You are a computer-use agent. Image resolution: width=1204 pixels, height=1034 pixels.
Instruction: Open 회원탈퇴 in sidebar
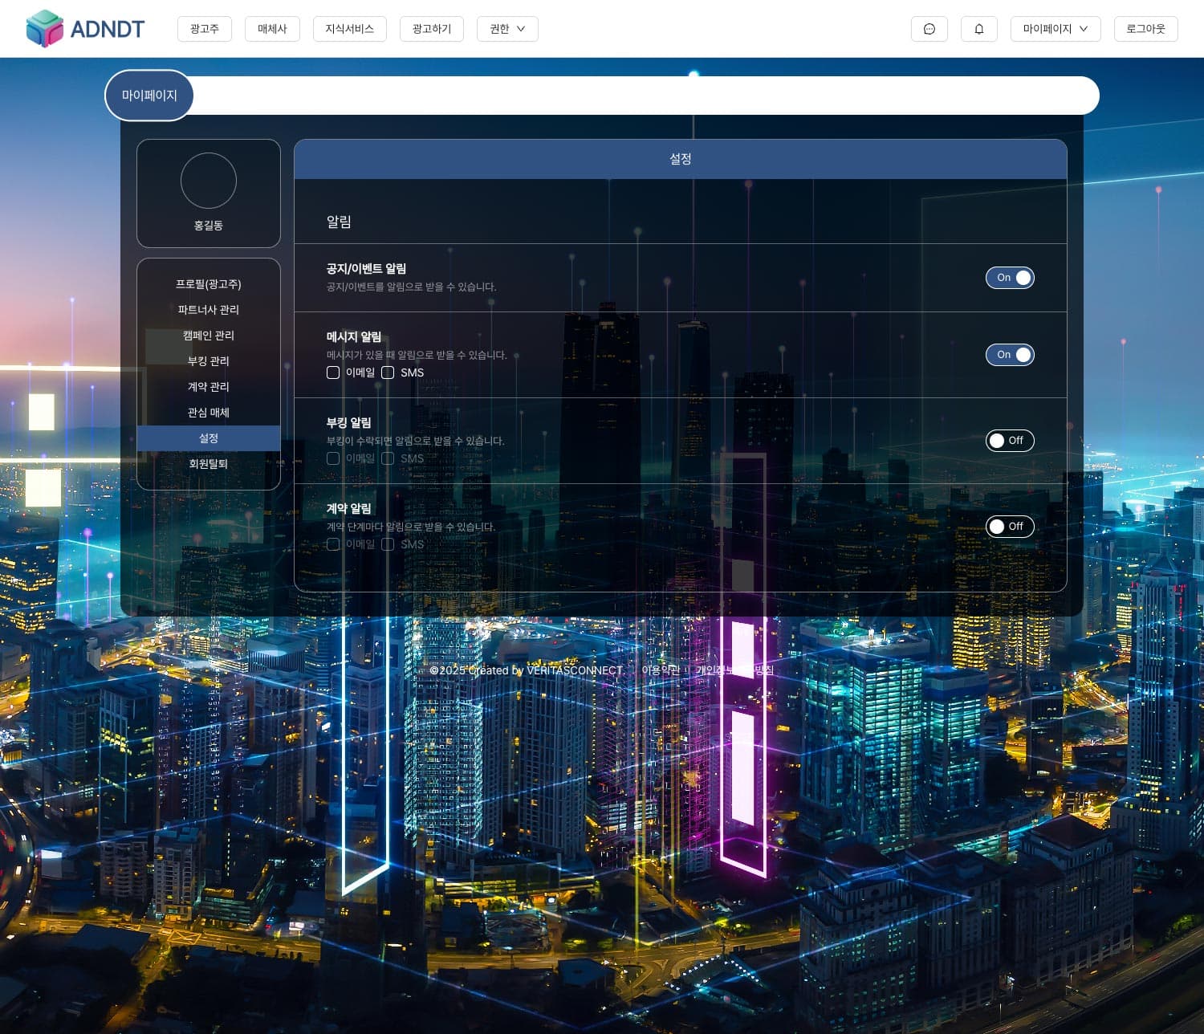pyautogui.click(x=208, y=464)
